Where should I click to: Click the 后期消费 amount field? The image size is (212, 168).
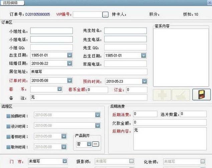[x=145, y=114]
